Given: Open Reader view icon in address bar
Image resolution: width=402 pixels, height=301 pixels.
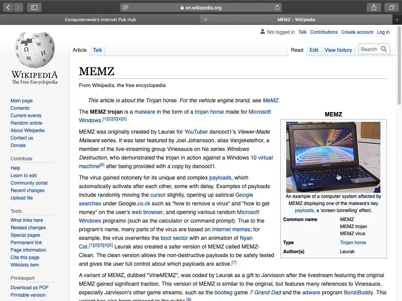Looking at the screenshot, I should tap(125, 7).
